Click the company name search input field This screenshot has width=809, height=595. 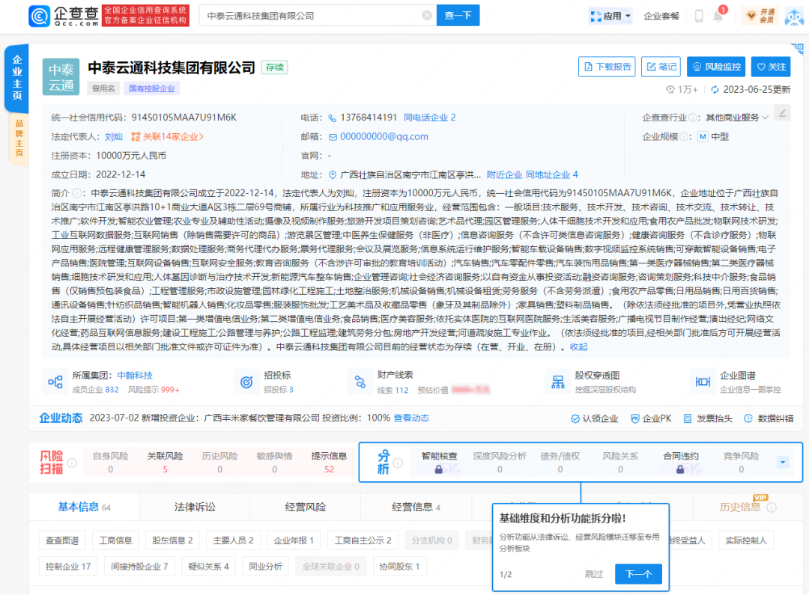311,16
